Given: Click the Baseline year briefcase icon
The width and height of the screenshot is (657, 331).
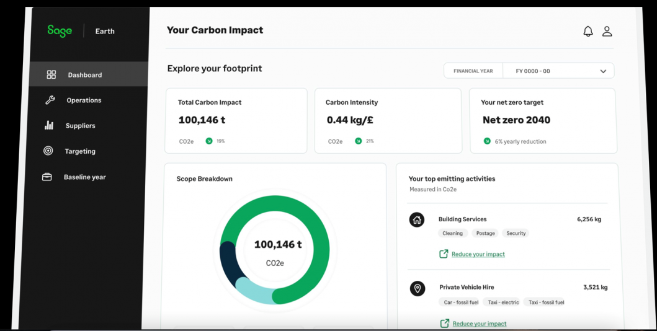Looking at the screenshot, I should point(47,177).
